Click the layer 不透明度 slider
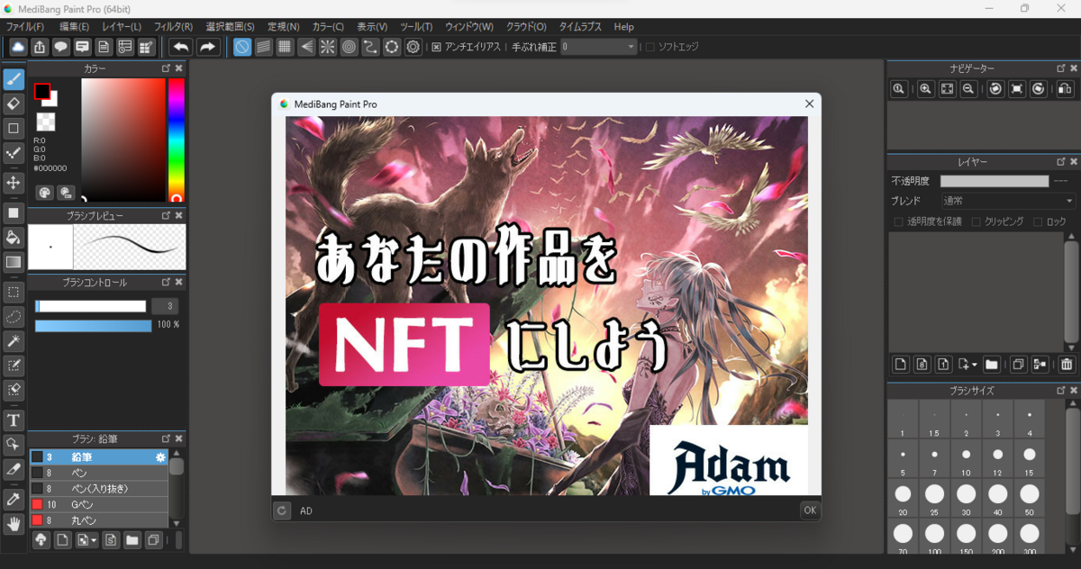Viewport: 1081px width, 569px height. click(995, 181)
